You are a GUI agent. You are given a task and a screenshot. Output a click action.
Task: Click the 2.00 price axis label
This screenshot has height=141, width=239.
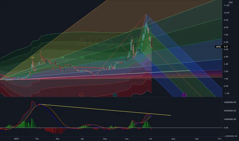click(x=226, y=71)
